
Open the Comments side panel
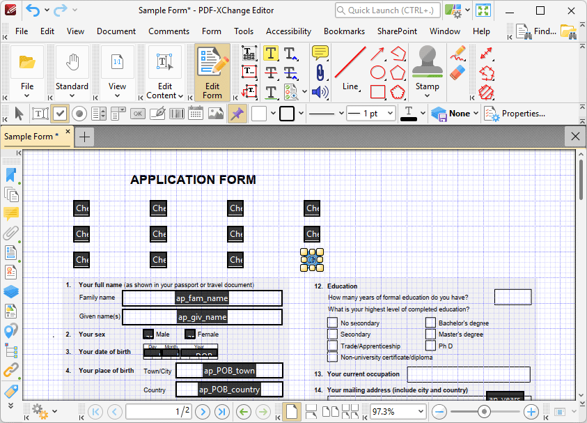click(11, 213)
